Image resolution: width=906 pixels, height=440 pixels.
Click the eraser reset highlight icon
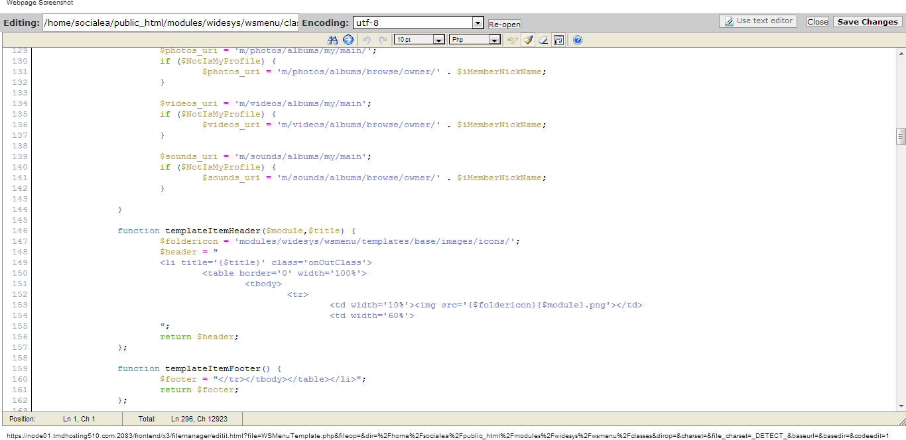543,40
